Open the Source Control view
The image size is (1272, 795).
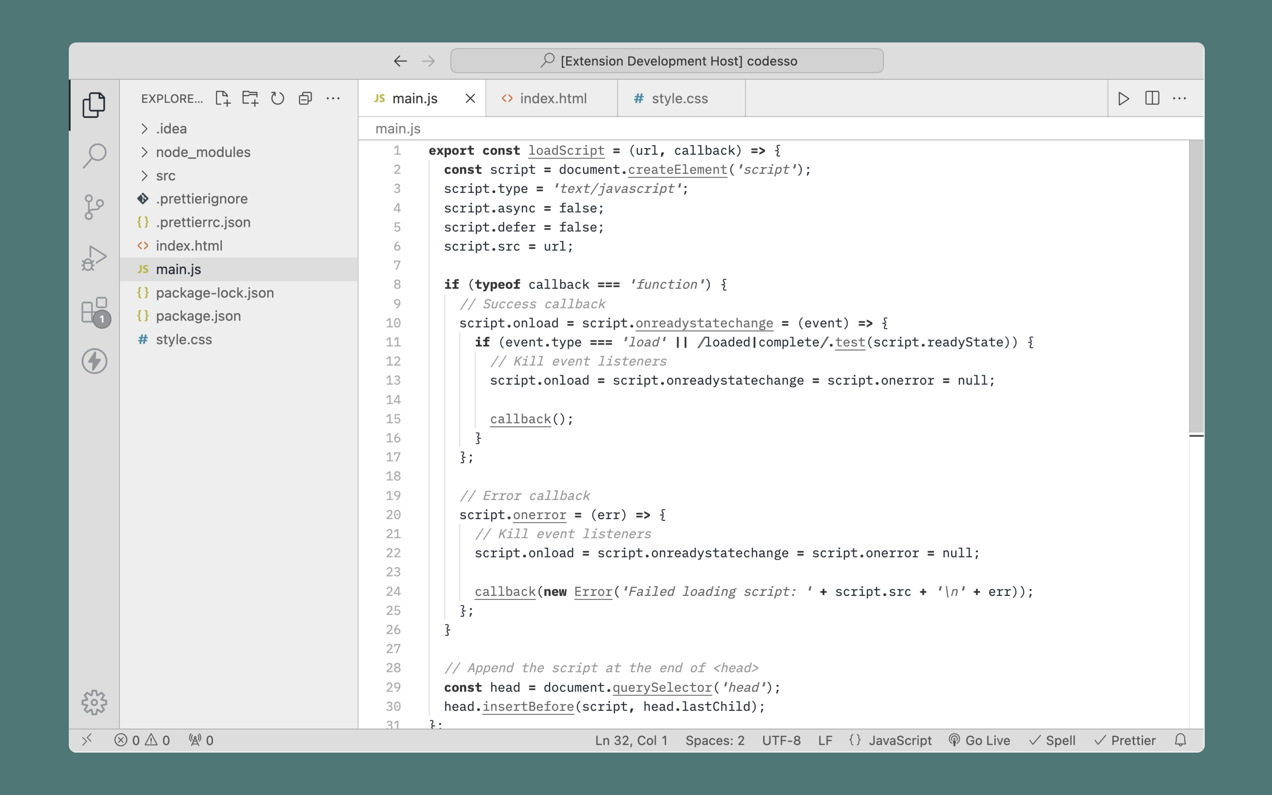[95, 207]
